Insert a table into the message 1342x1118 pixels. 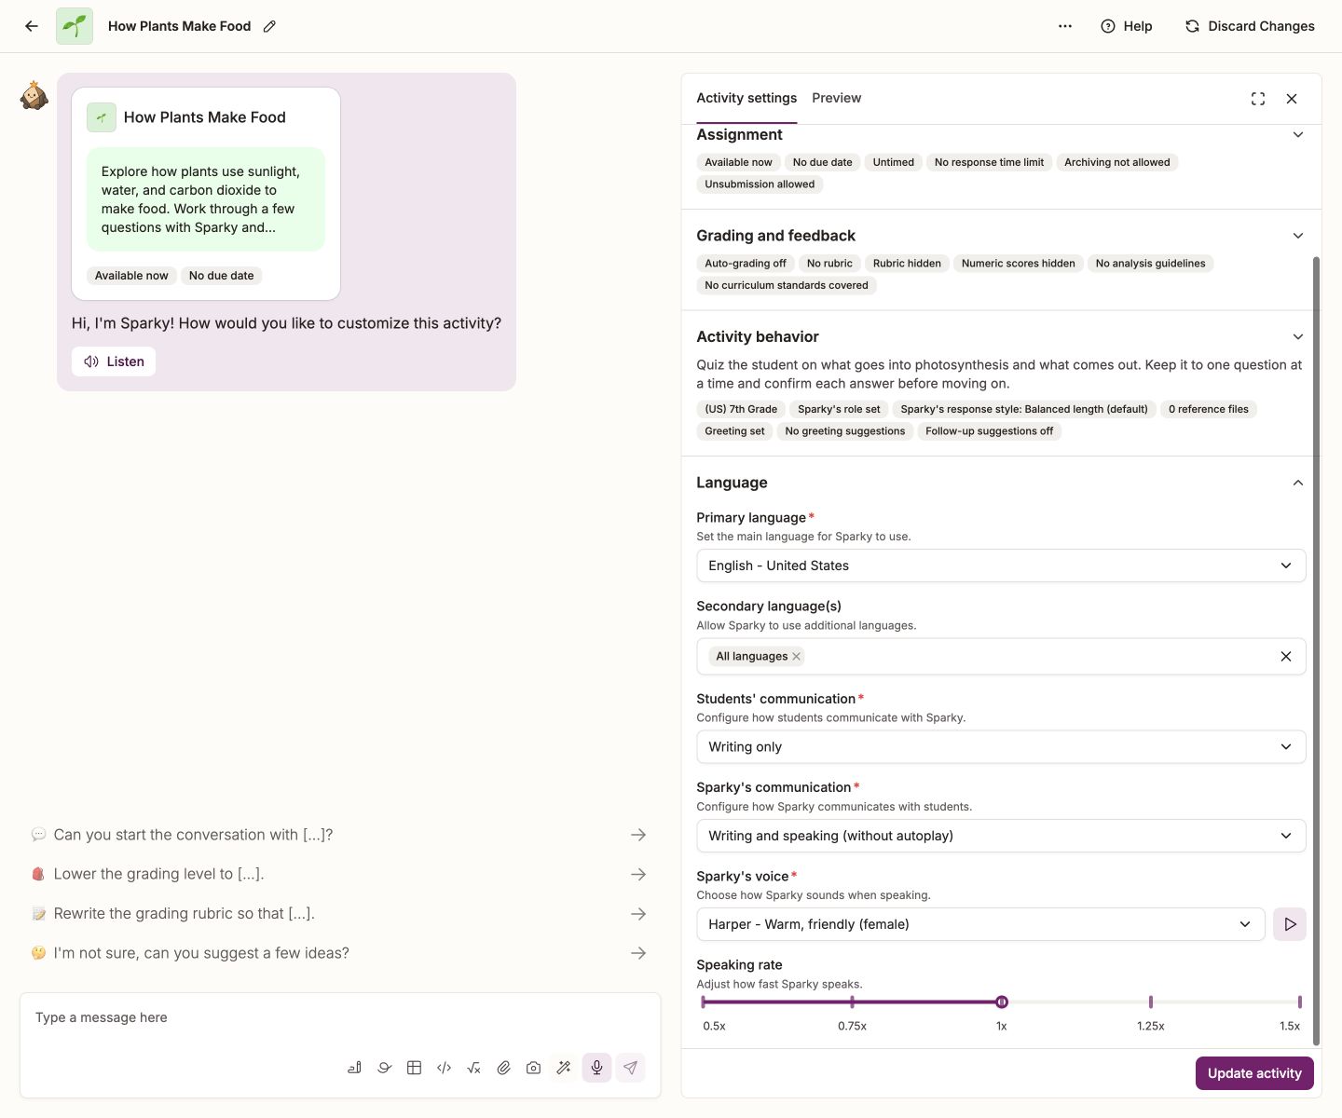(414, 1068)
